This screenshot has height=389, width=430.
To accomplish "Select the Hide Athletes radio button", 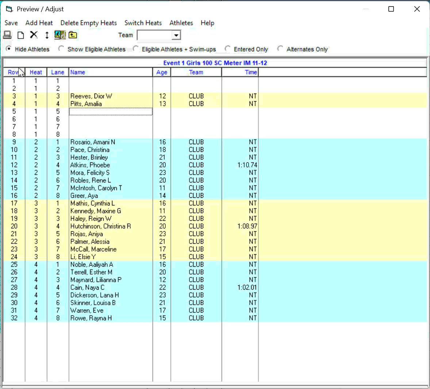I will tap(8, 49).
